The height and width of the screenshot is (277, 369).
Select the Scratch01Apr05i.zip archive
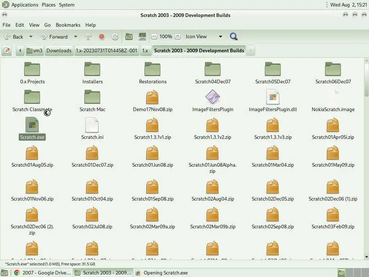pos(333,129)
